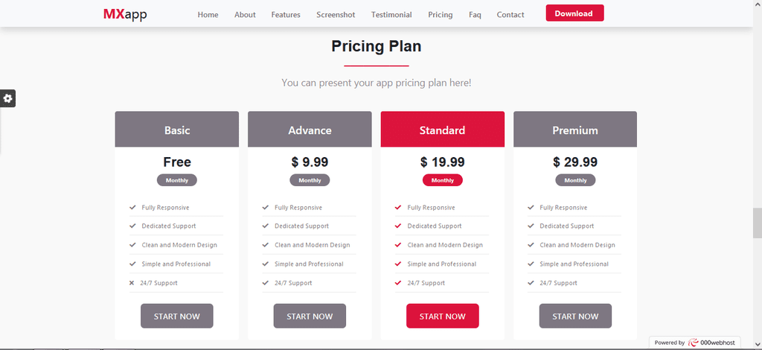Click the Basic Clean and Modern Design checkmark

coord(132,245)
